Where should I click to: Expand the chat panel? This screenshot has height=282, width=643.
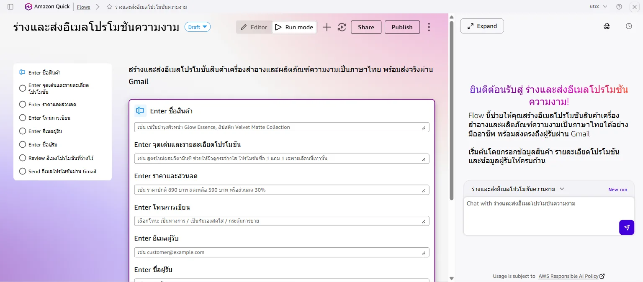pos(482,26)
